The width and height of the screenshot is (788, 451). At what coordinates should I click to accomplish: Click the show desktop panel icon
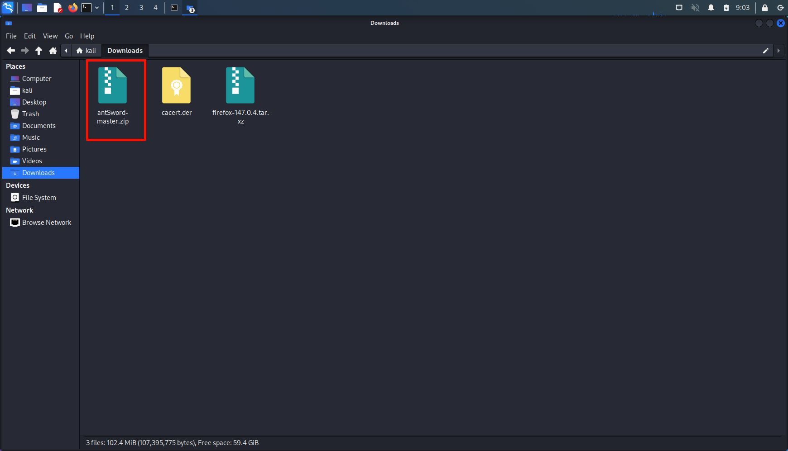coord(27,8)
